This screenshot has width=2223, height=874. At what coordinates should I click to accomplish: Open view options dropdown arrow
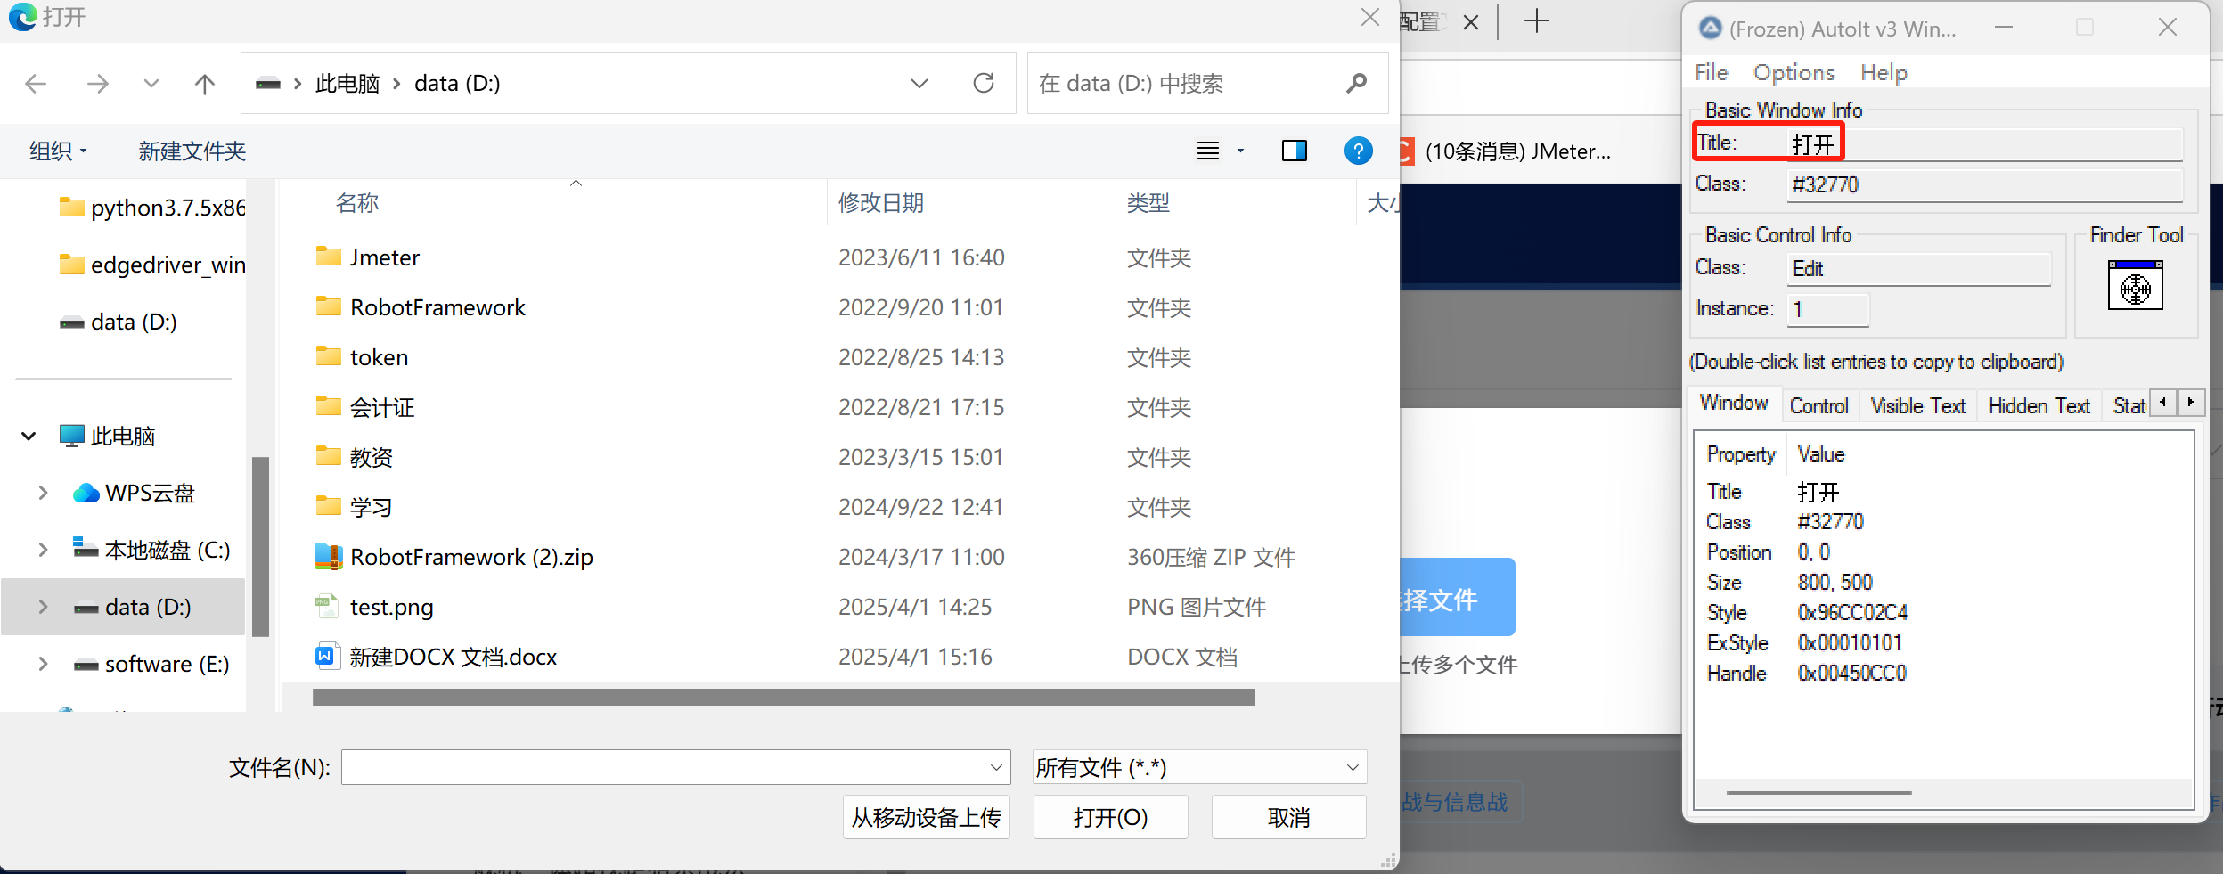1240,151
